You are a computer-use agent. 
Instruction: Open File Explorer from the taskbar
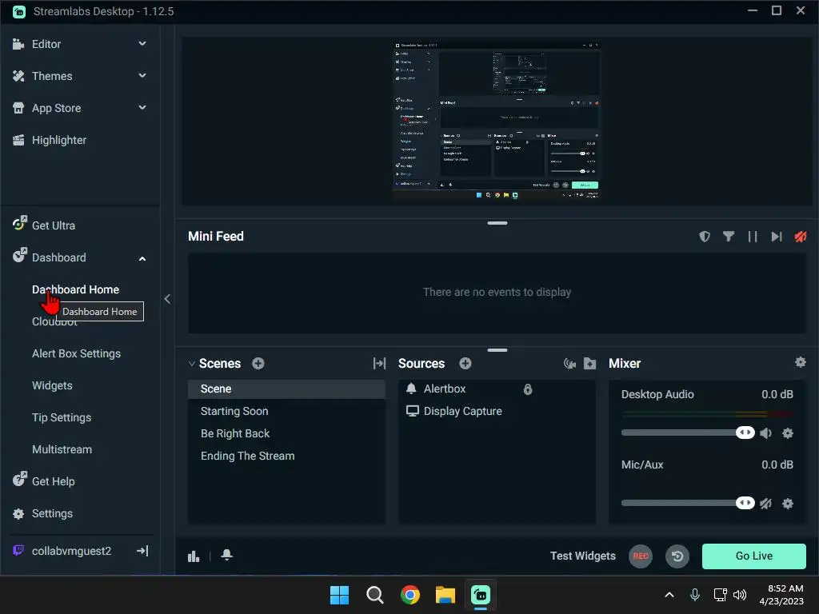pos(445,595)
